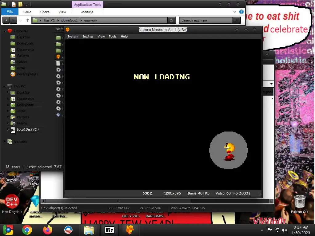Select Recent places in Favorites

(x=27, y=74)
